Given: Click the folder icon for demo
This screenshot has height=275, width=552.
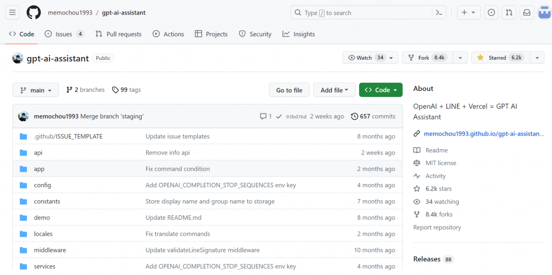Looking at the screenshot, I should click(24, 217).
